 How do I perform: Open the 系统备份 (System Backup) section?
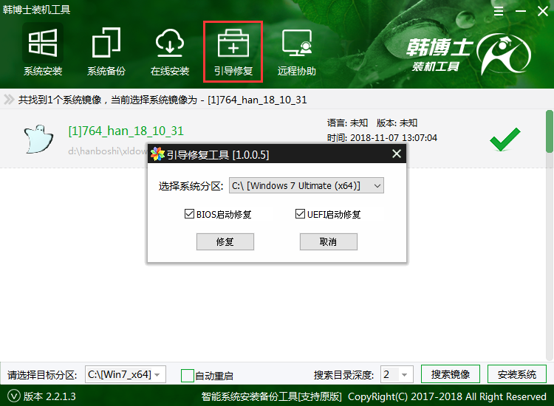tap(106, 50)
